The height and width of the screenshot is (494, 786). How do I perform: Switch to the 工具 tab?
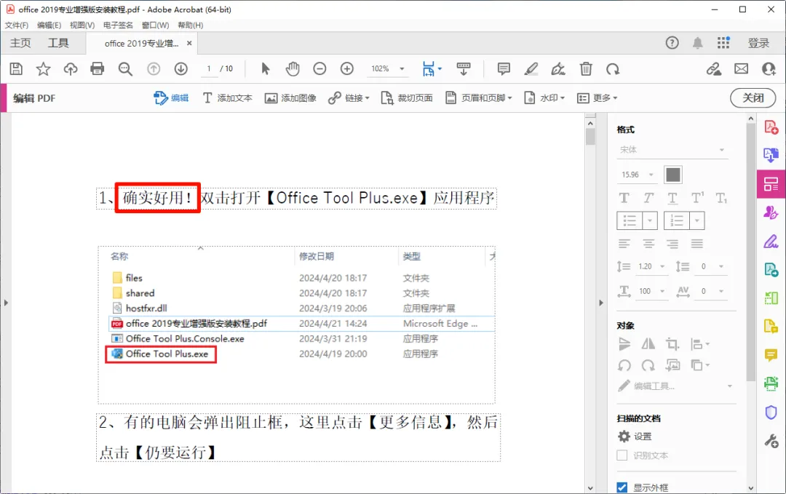coord(58,43)
